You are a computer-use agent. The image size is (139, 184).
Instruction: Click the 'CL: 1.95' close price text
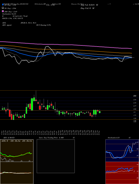click(x=51, y=5)
